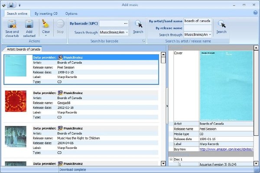Screen dimensions: 260x173
Task: Click results list scroll up arrow
Action: (x=163, y=55)
